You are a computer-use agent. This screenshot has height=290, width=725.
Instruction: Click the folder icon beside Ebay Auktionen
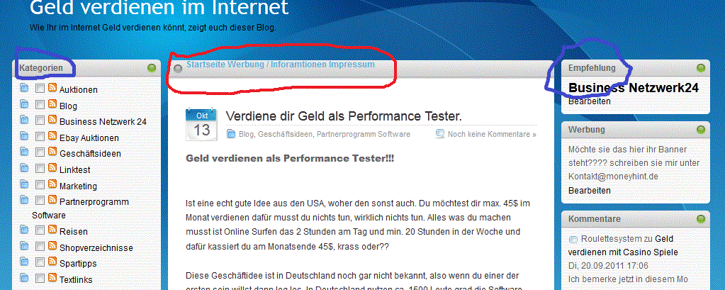pyautogui.click(x=24, y=136)
